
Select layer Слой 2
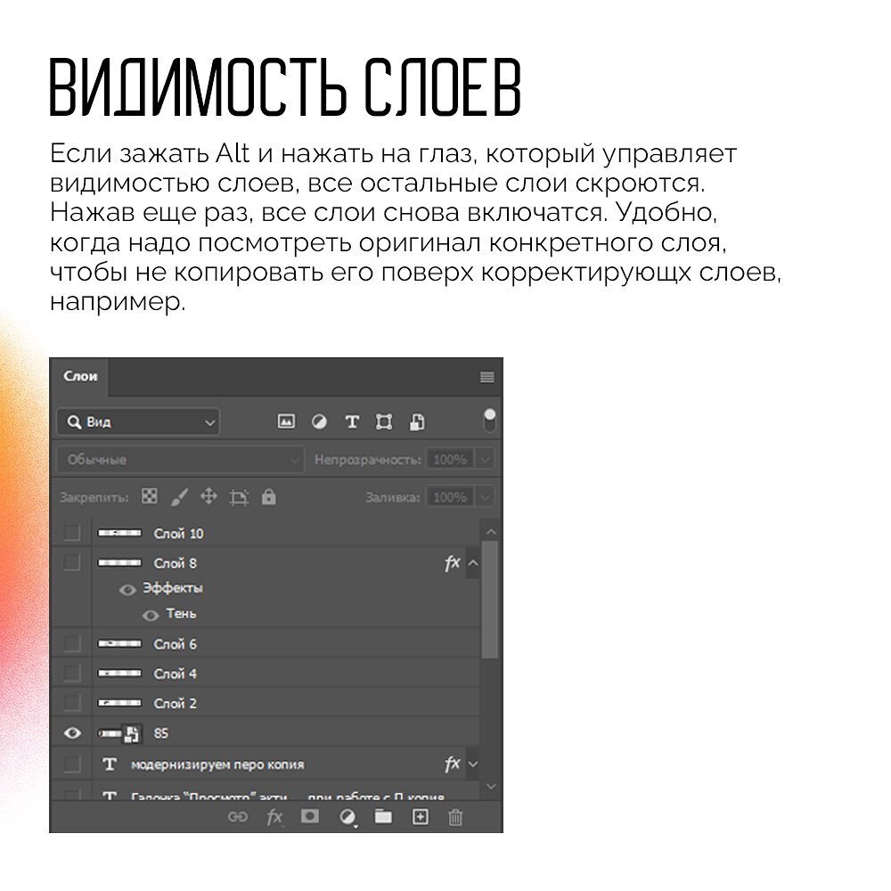click(x=266, y=703)
